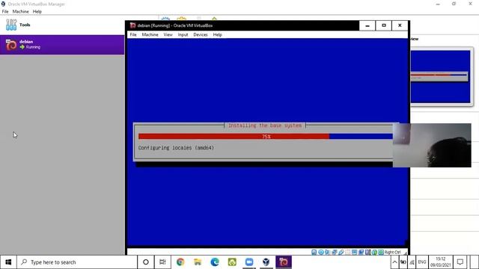Close the debian VM window
The image size is (479, 269).
(400, 25)
